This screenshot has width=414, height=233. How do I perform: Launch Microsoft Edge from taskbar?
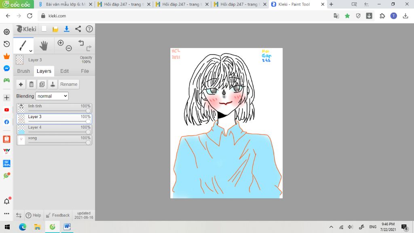pyautogui.click(x=23, y=227)
